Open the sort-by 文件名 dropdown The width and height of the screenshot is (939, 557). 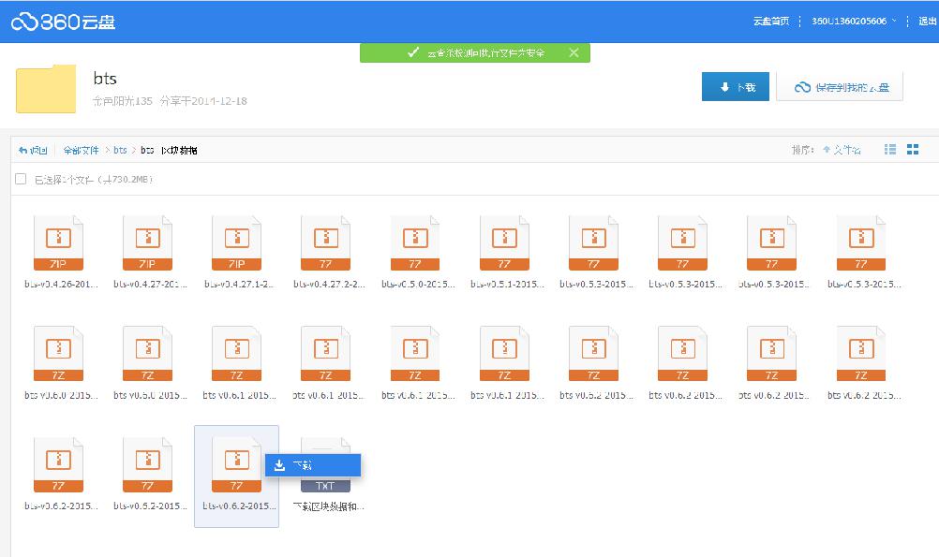[x=842, y=150]
